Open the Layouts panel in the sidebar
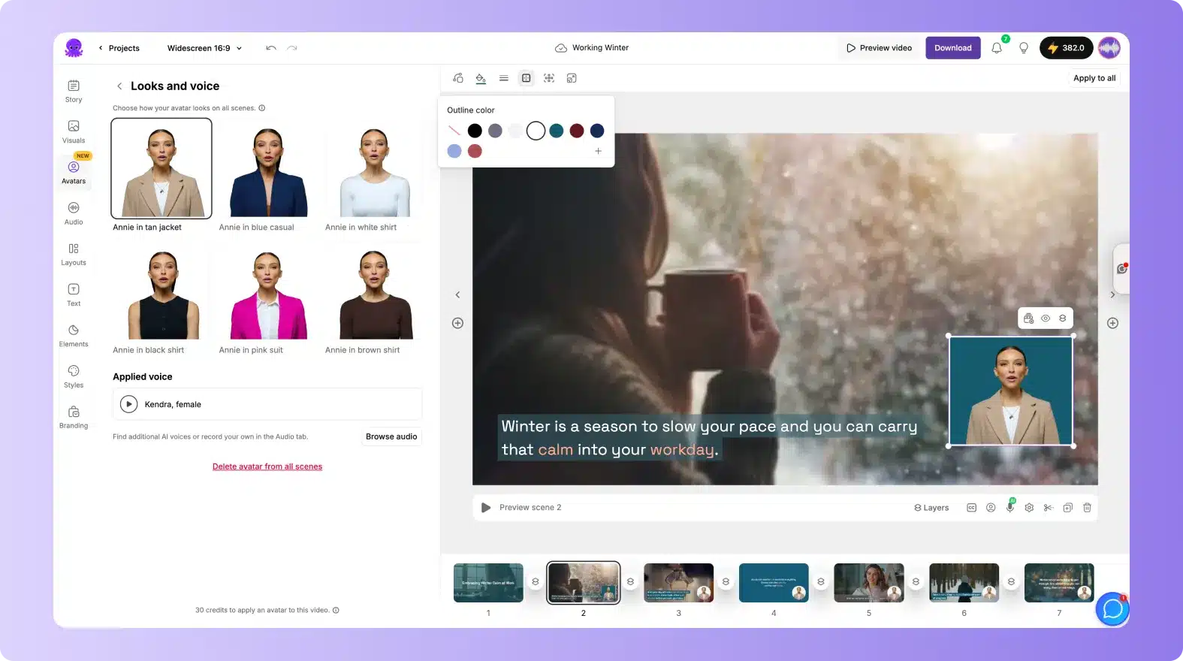 pos(74,254)
